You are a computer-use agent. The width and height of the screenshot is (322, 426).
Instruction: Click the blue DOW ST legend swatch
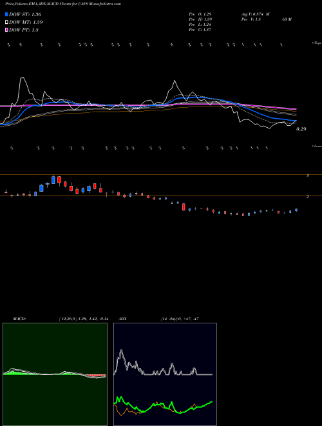click(x=6, y=14)
